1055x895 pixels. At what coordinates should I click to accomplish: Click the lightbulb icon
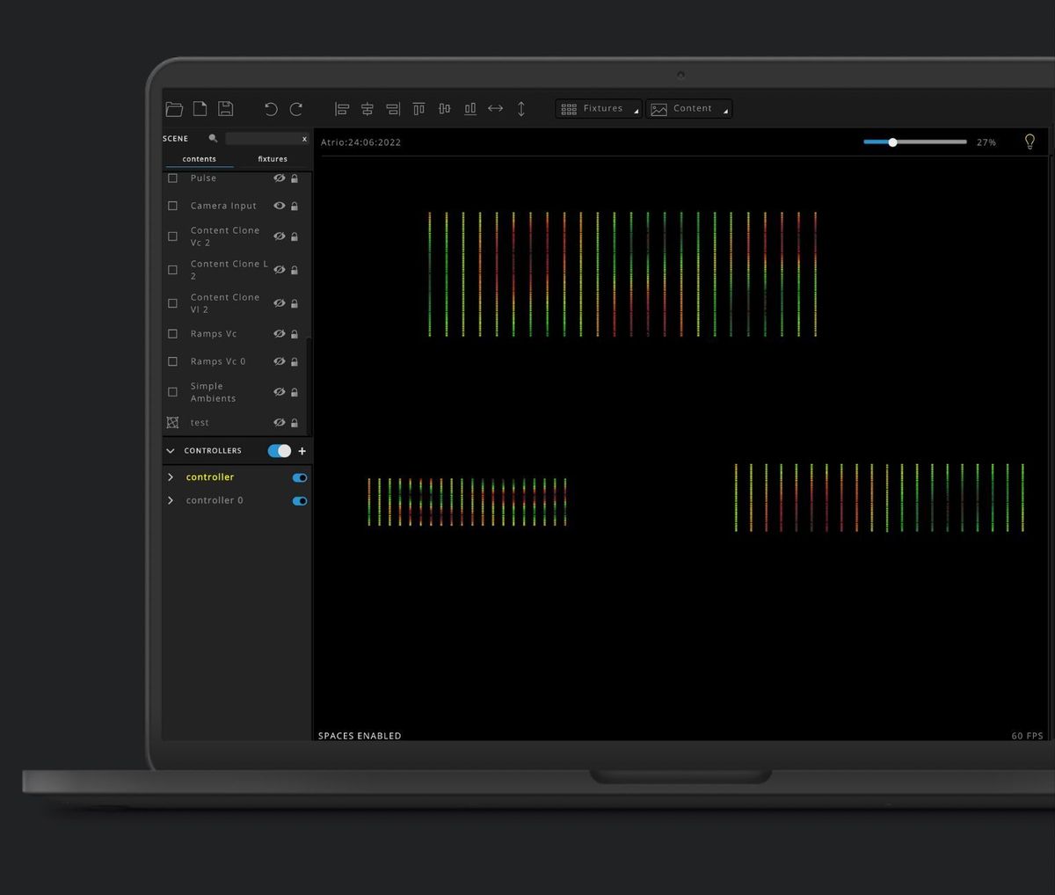coord(1030,142)
